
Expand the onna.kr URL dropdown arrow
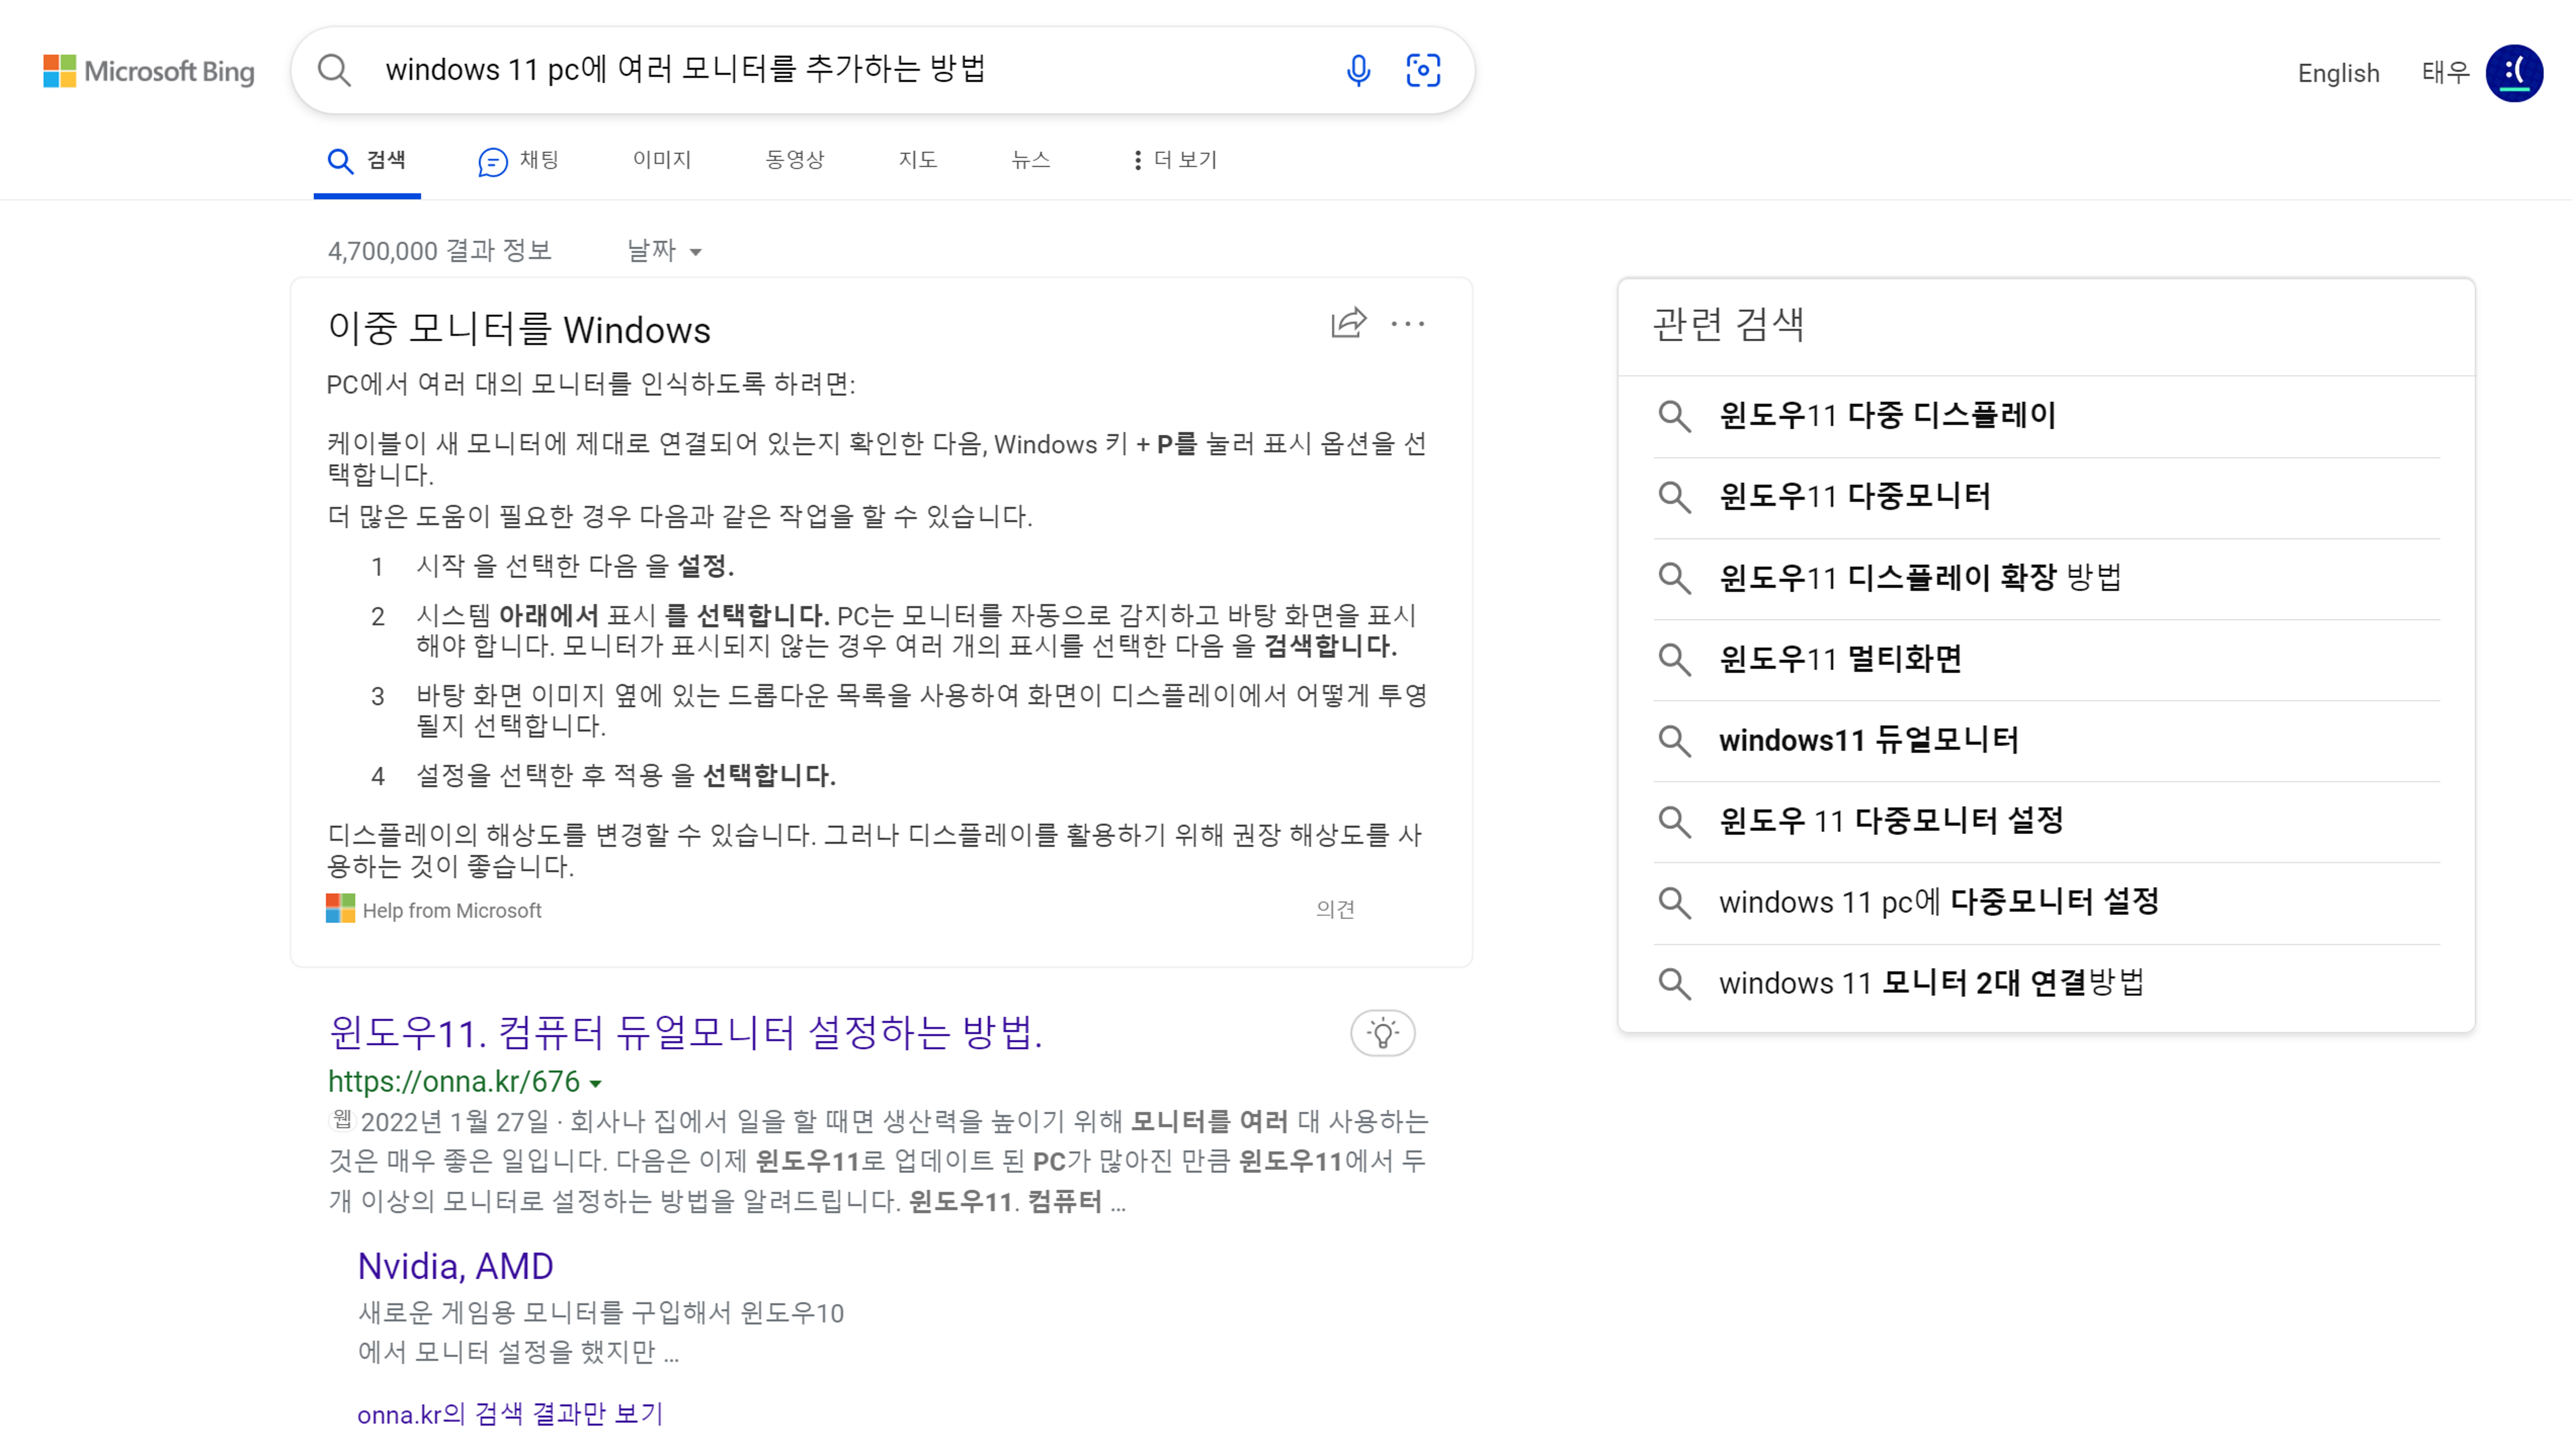point(596,1083)
